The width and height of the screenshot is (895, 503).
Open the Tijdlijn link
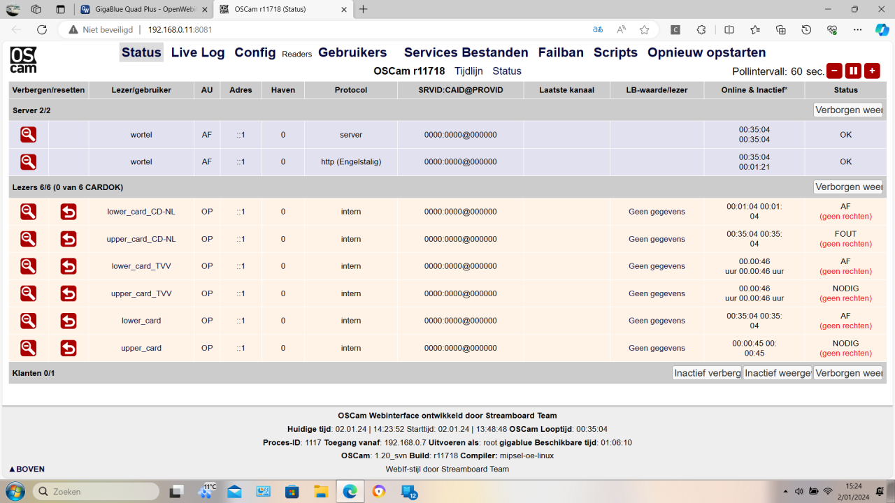[x=468, y=71]
